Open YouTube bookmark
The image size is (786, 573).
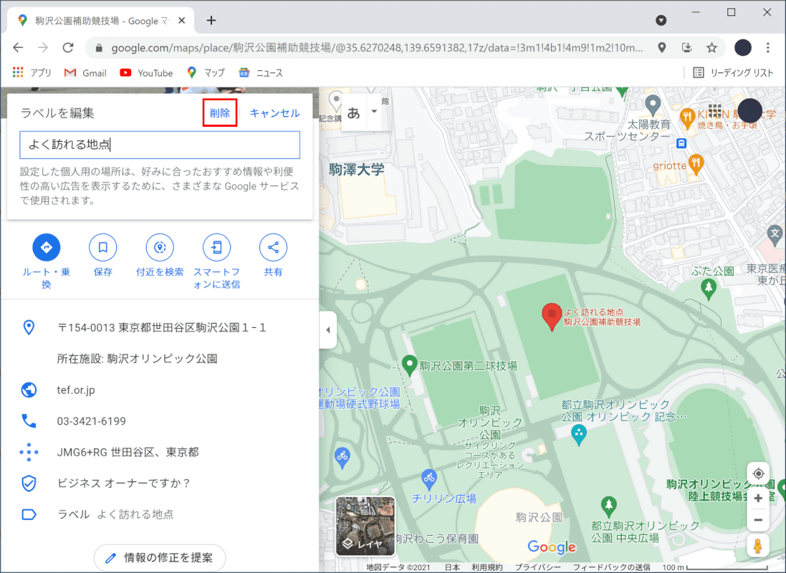146,72
